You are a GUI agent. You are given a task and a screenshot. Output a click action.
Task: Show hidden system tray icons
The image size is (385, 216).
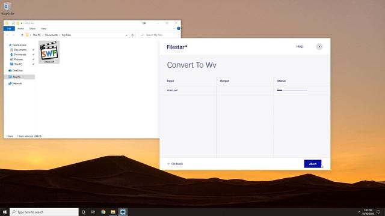point(359,212)
